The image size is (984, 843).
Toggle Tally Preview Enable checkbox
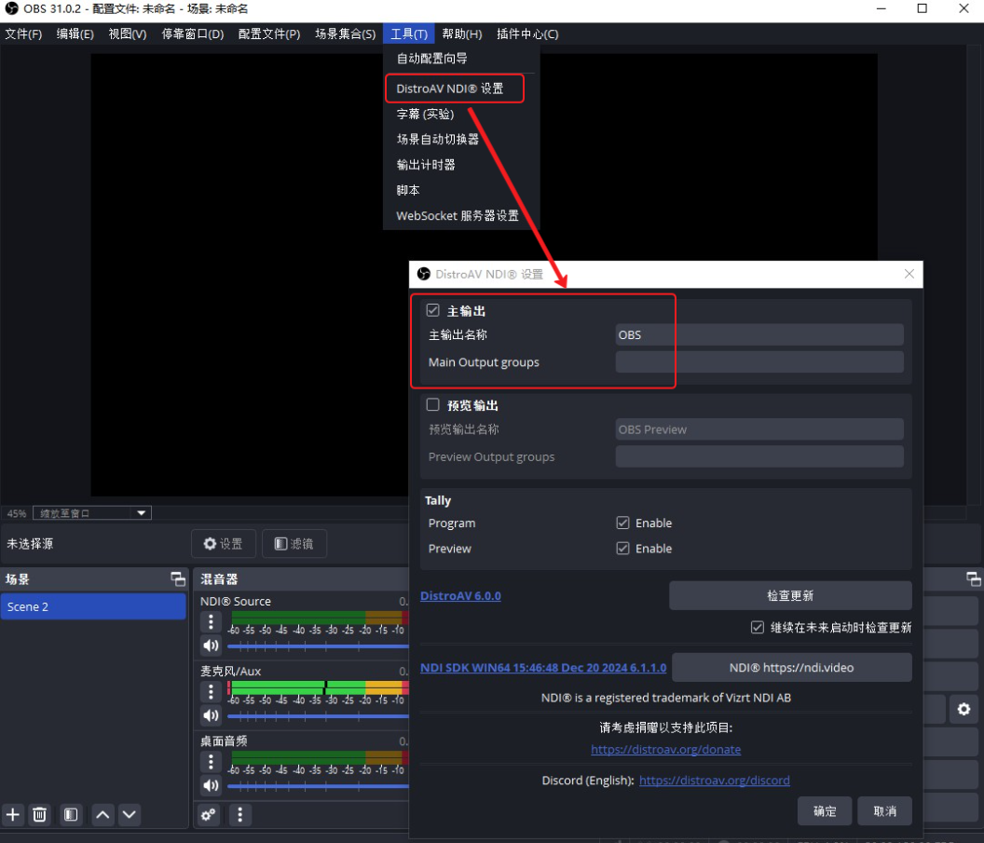click(x=622, y=549)
